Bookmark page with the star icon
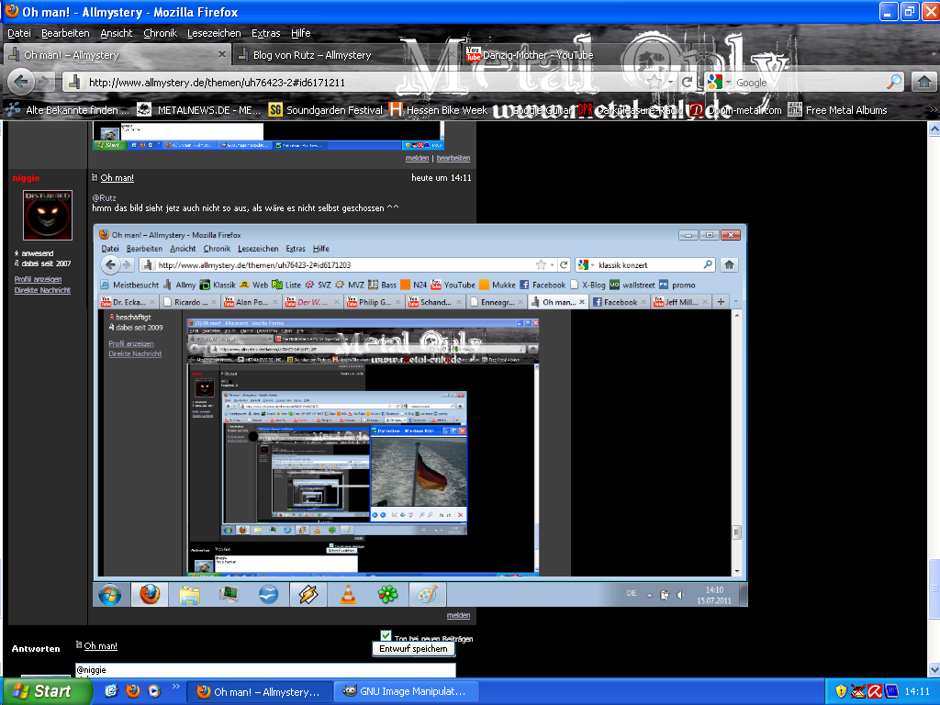The width and height of the screenshot is (940, 705). click(x=654, y=82)
